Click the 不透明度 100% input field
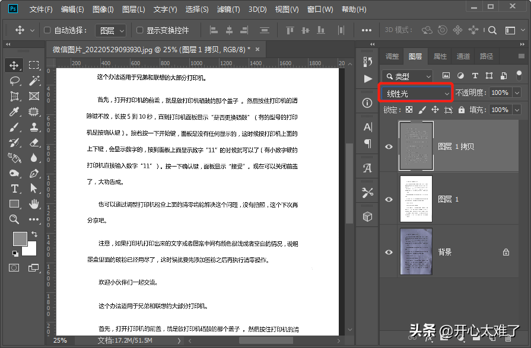This screenshot has width=531, height=348. pyautogui.click(x=501, y=92)
